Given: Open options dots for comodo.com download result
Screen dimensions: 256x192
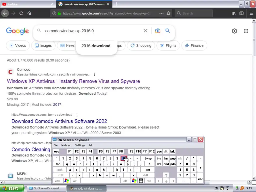Looking at the screenshot, I should 77,115.
